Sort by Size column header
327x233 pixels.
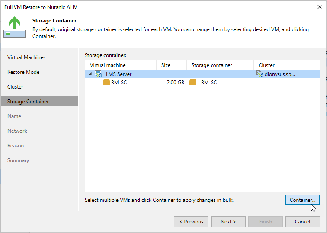[166, 65]
